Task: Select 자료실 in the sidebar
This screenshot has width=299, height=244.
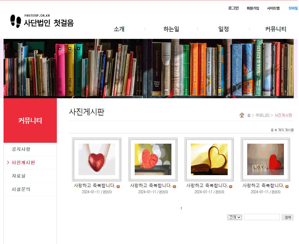Action: click(x=18, y=176)
